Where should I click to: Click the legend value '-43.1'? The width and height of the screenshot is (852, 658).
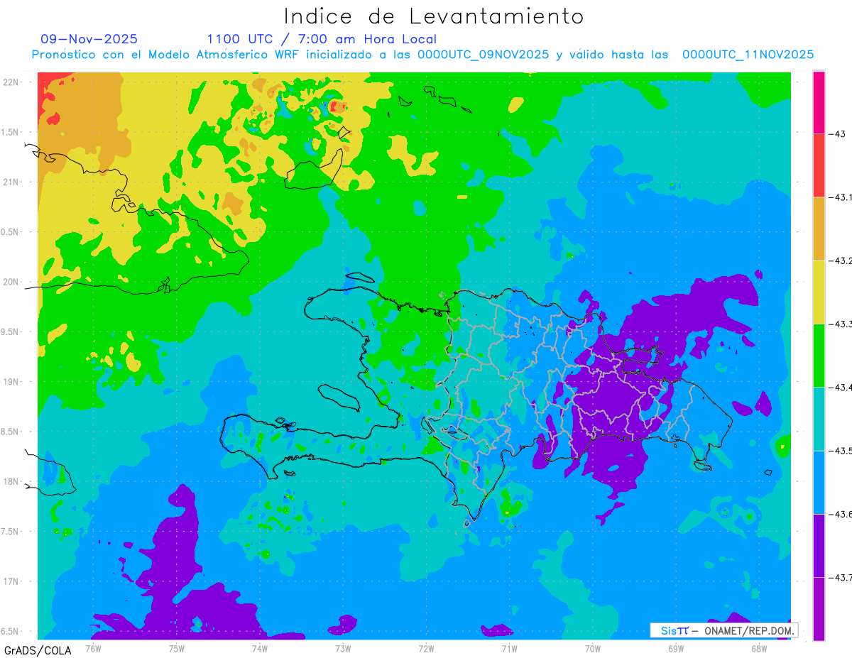click(x=840, y=197)
